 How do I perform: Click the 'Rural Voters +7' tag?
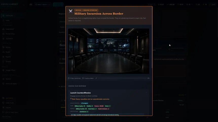92,109
